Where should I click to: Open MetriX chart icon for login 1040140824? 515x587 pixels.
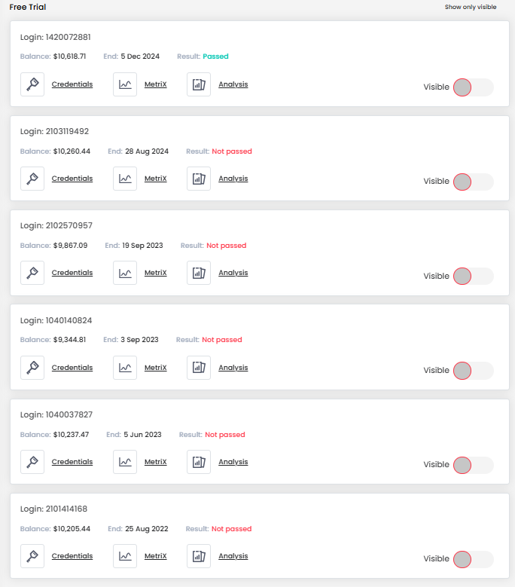(125, 368)
